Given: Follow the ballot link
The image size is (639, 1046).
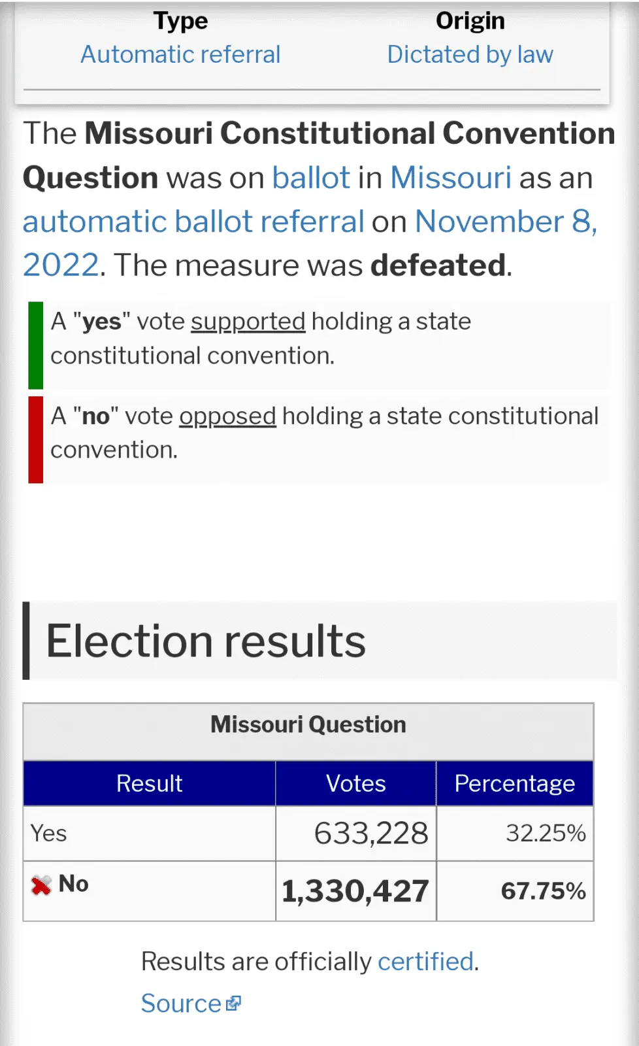Looking at the screenshot, I should tap(311, 178).
